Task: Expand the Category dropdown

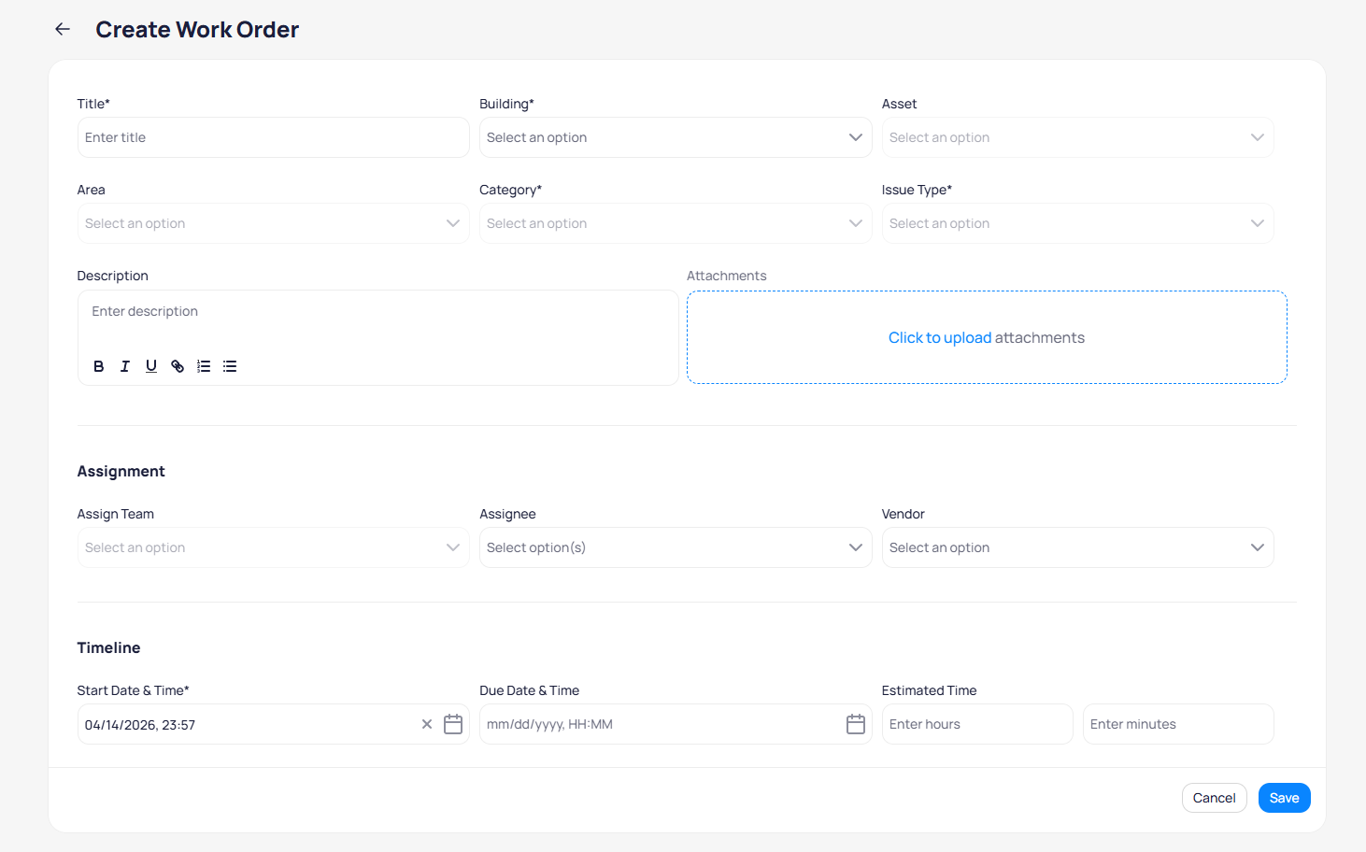Action: coord(675,223)
